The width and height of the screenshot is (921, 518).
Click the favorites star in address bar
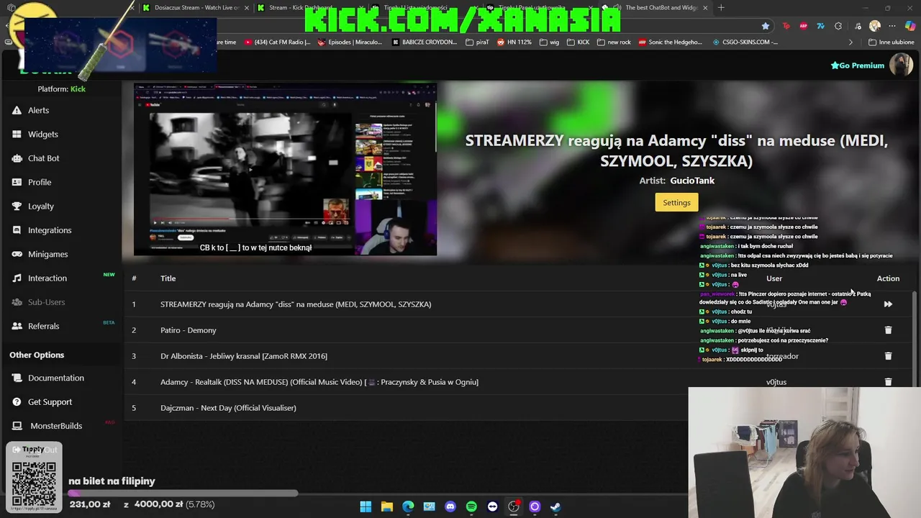[x=766, y=26]
